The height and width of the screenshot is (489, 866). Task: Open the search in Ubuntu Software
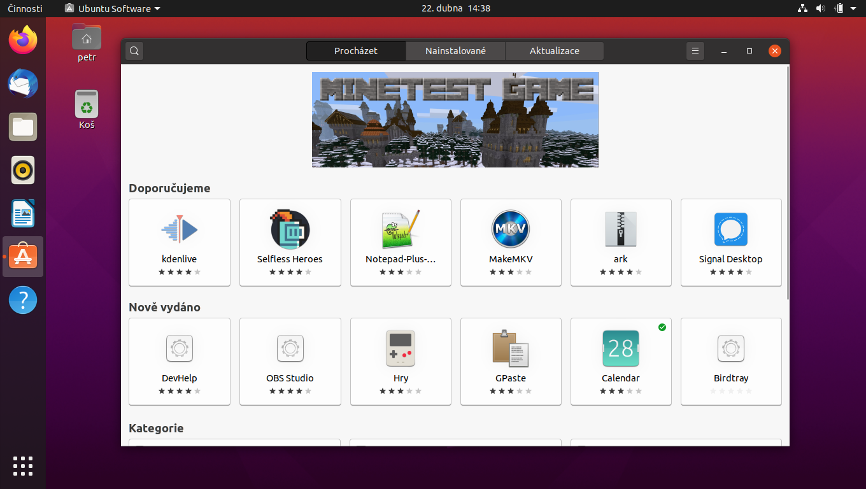[x=134, y=51]
